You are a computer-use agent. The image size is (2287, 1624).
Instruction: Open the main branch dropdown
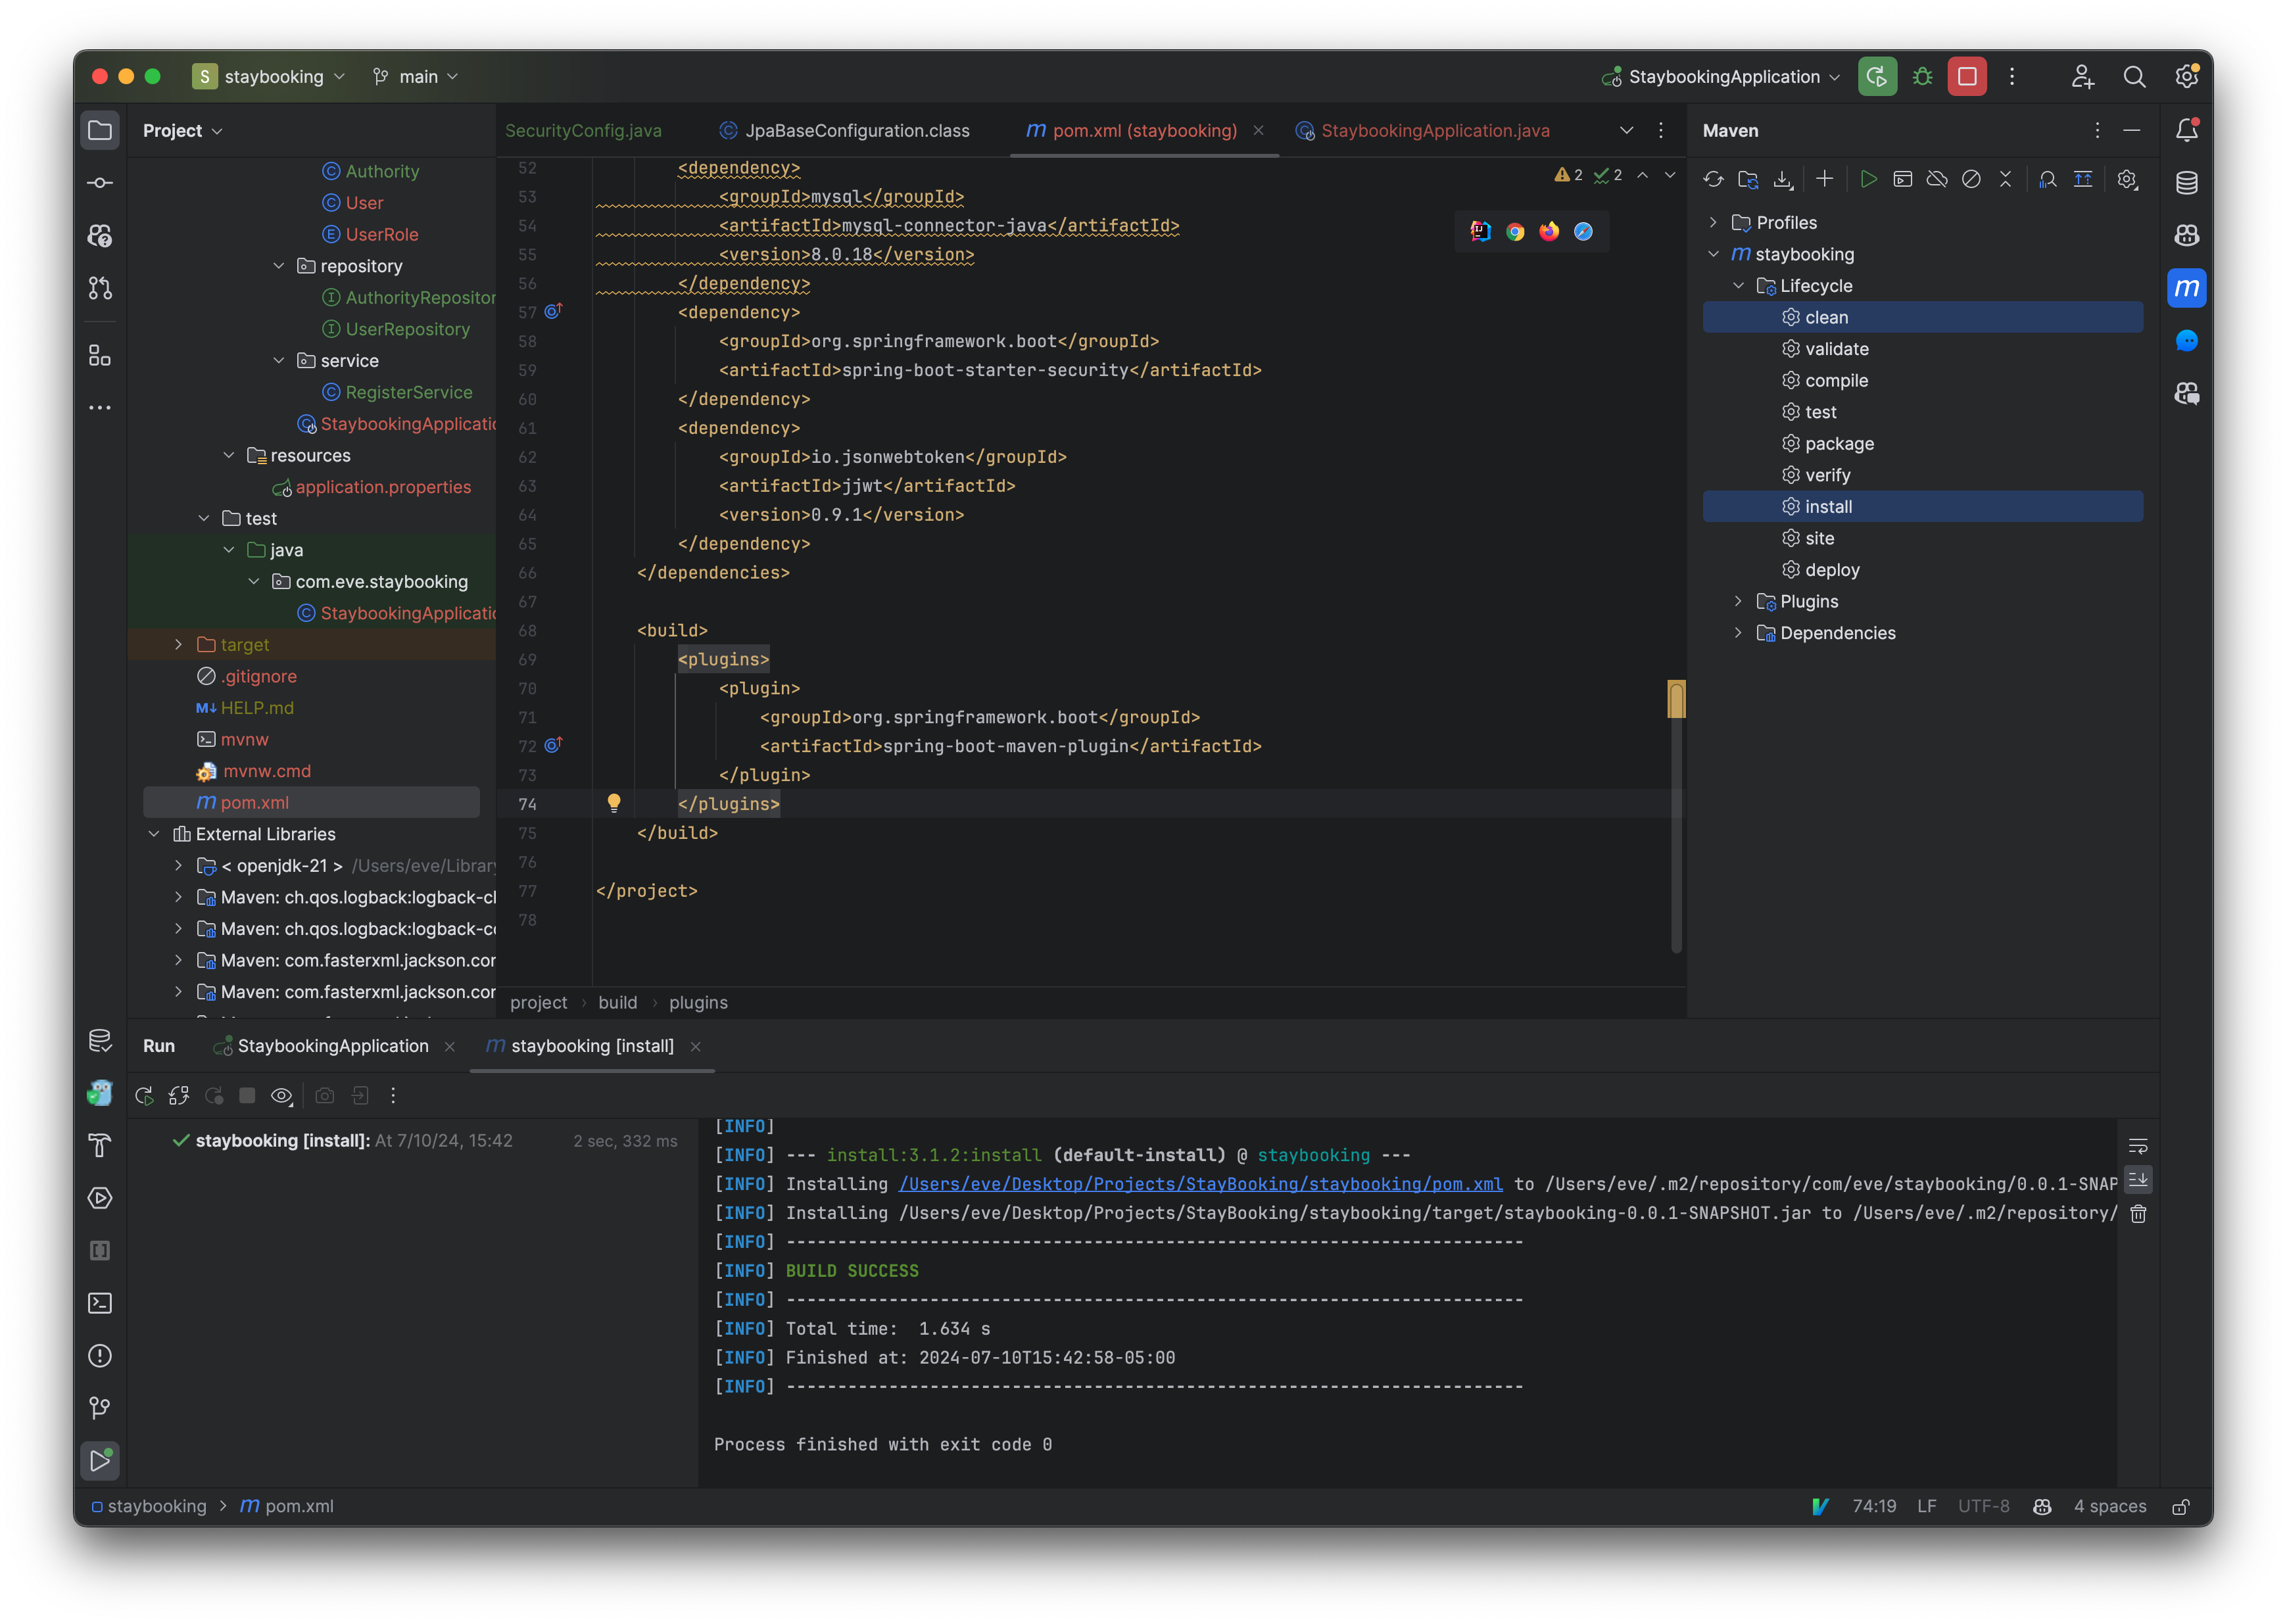tap(414, 76)
